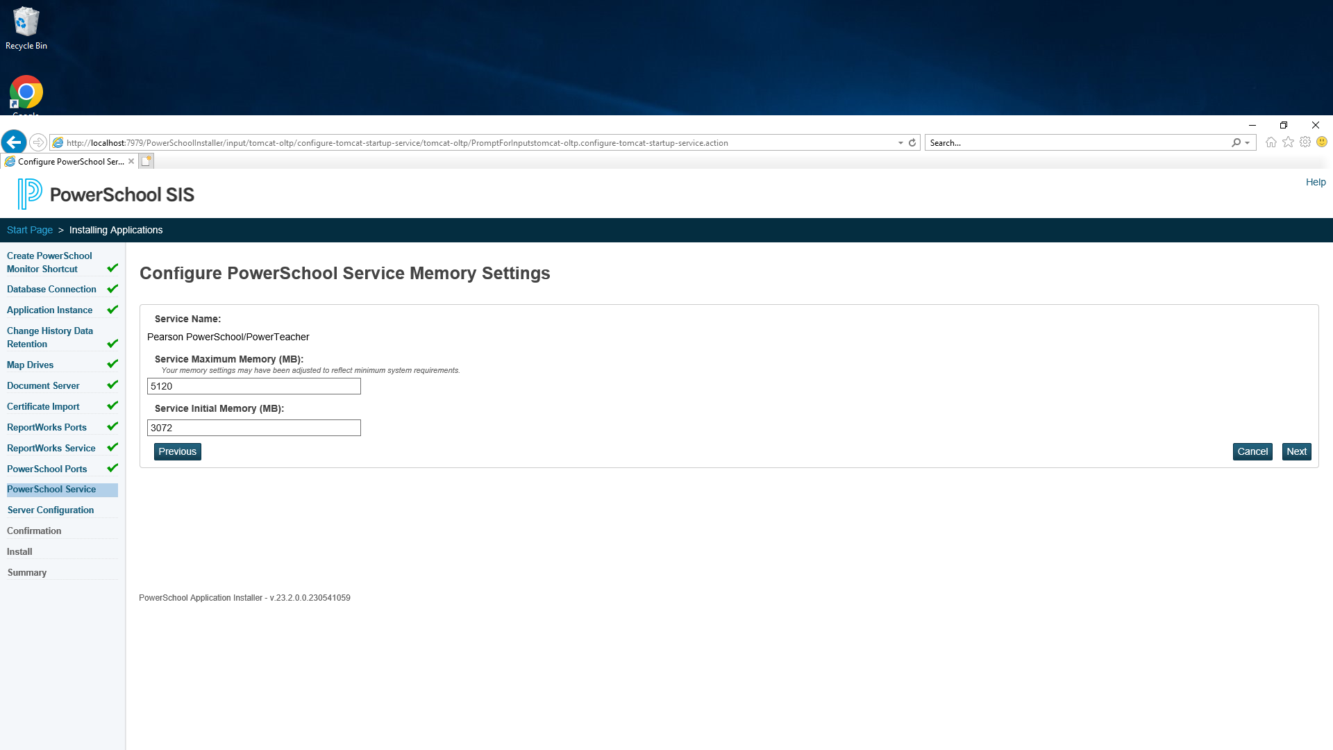Click the Next button
The width and height of the screenshot is (1333, 750).
(1296, 451)
